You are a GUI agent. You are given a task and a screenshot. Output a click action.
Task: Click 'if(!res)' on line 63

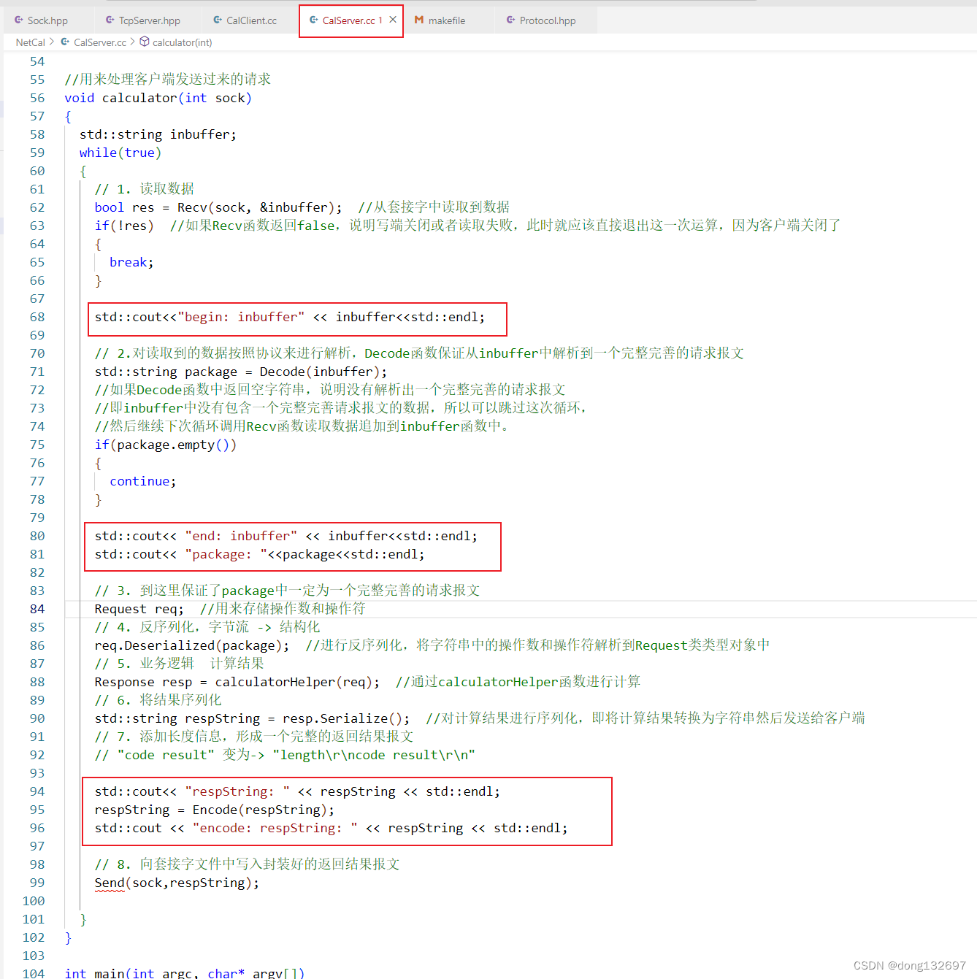pyautogui.click(x=124, y=226)
